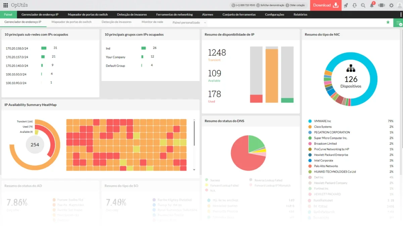Click the green star favorite icon
The image size is (403, 227).
(388, 22)
